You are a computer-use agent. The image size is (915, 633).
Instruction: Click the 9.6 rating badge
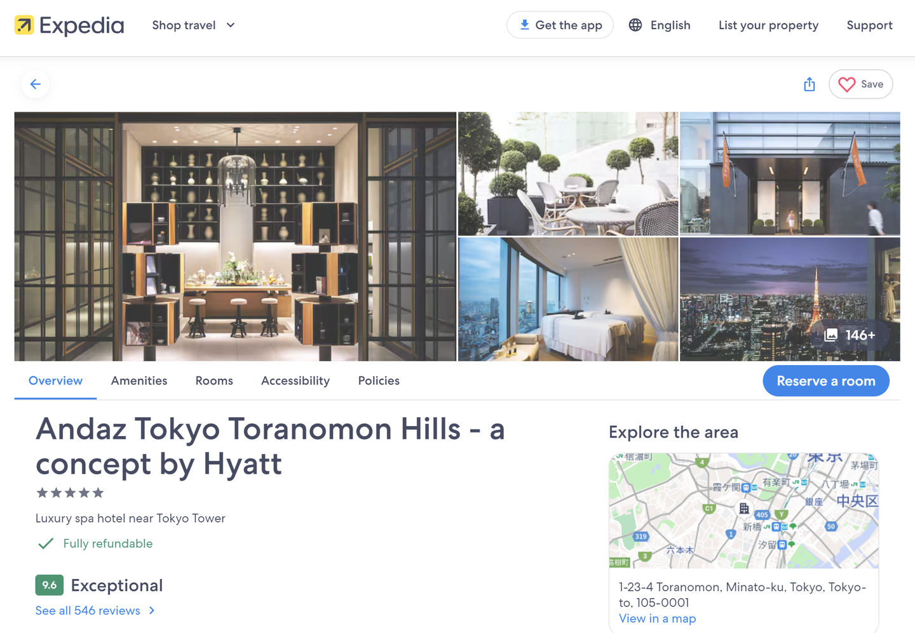click(50, 585)
